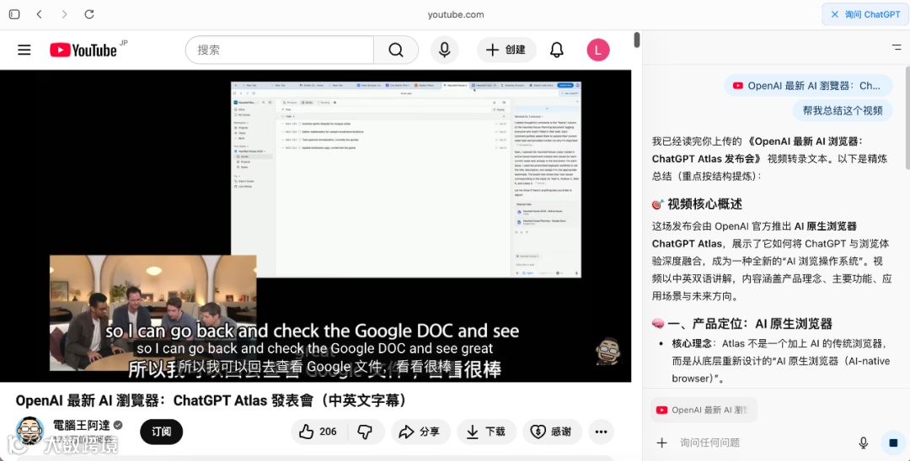Click the YouTube page vertical scrollbar

click(637, 40)
